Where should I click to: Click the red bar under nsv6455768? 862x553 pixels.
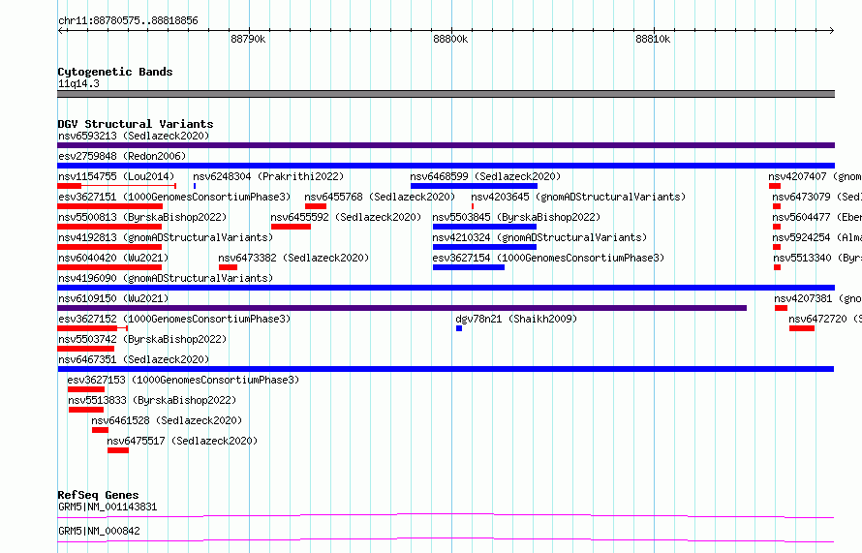click(316, 206)
